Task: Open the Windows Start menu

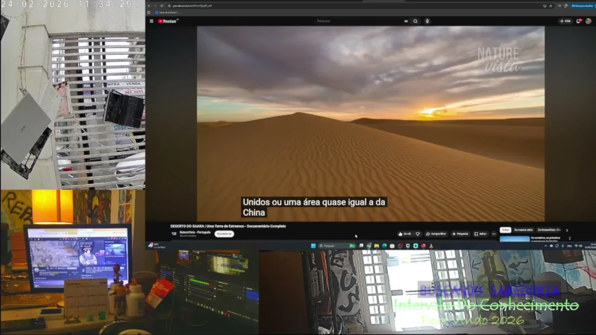Action: coord(313,246)
